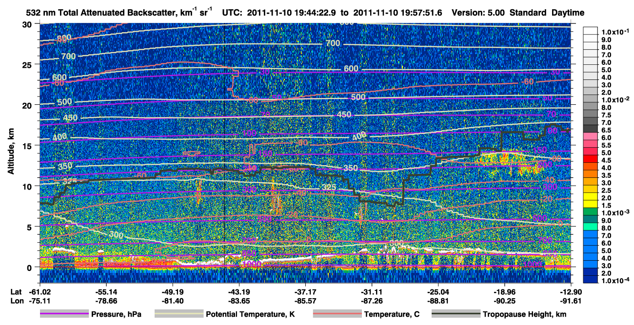Click the altitude tick label '20'
Viewport: 634px width, 325px height.
(28, 105)
